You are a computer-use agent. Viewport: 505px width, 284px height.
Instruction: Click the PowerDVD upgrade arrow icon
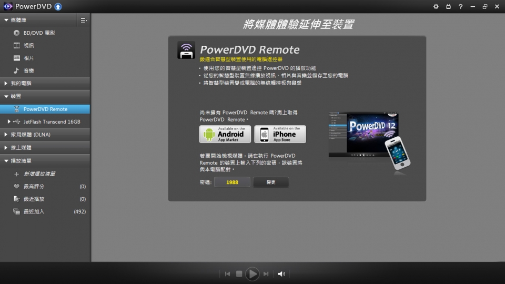58,6
